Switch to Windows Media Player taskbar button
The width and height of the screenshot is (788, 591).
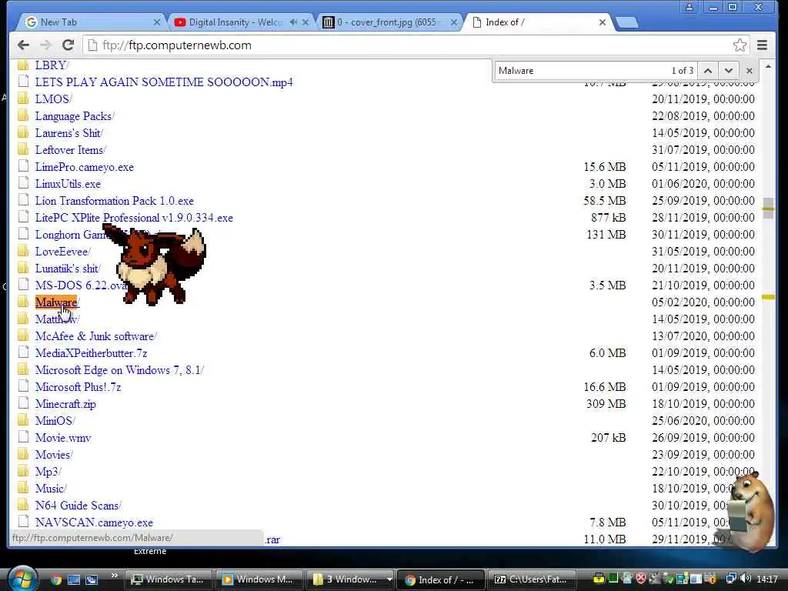pyautogui.click(x=259, y=579)
